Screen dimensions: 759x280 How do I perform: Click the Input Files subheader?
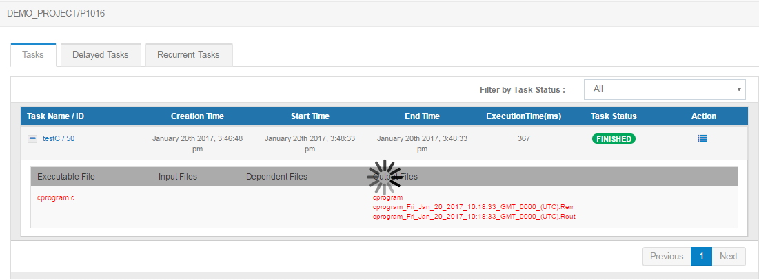[178, 177]
